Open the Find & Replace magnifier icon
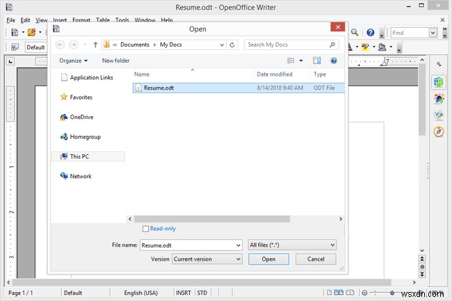 355,33
